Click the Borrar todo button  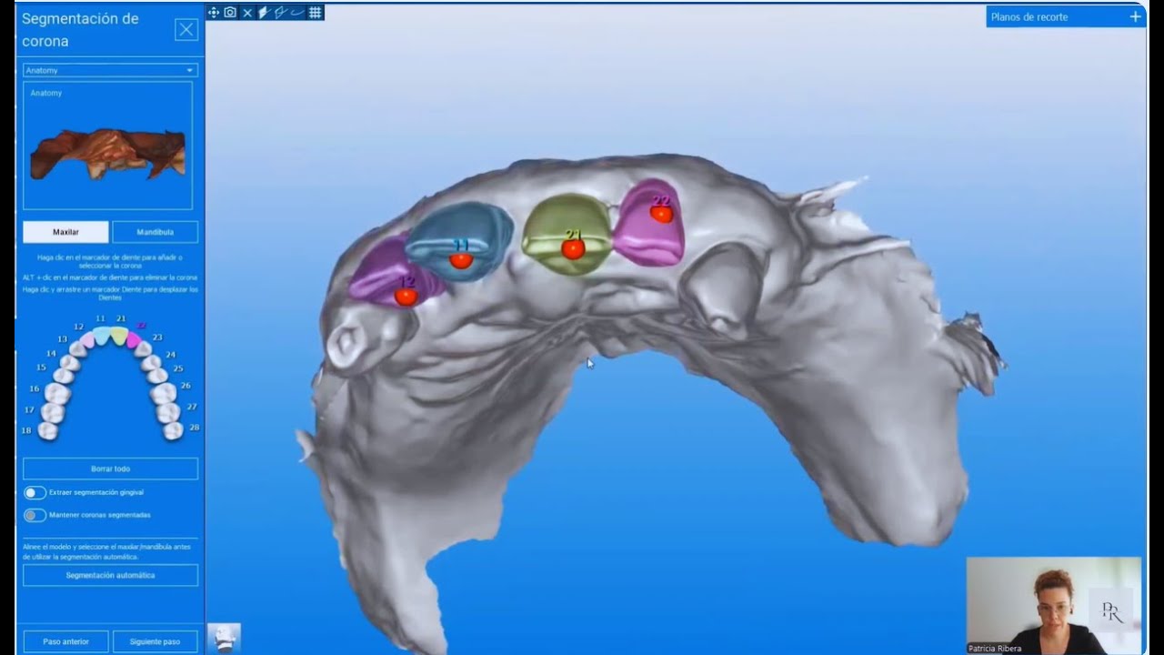coord(110,469)
